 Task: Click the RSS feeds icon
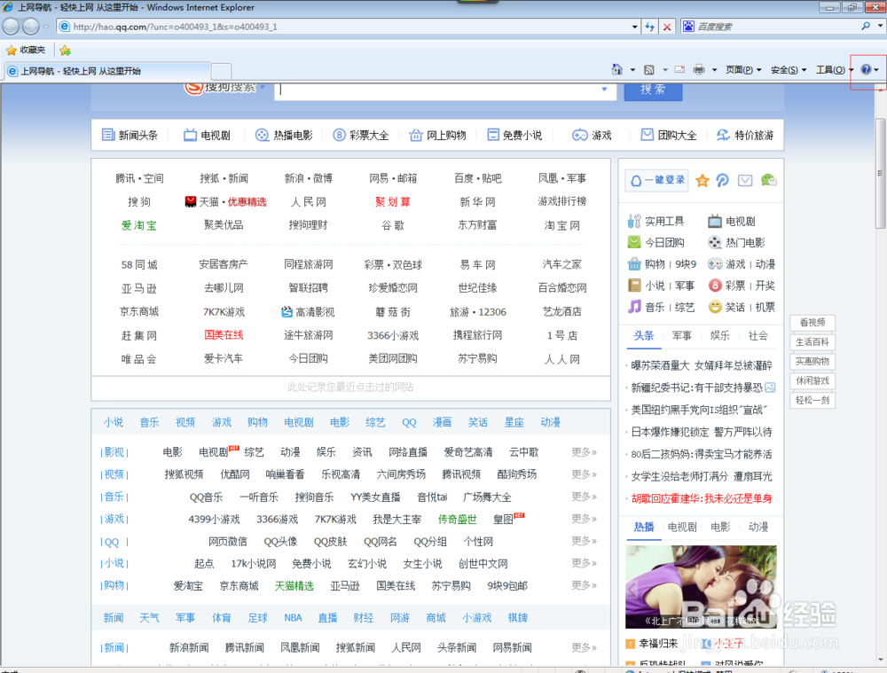tap(649, 69)
